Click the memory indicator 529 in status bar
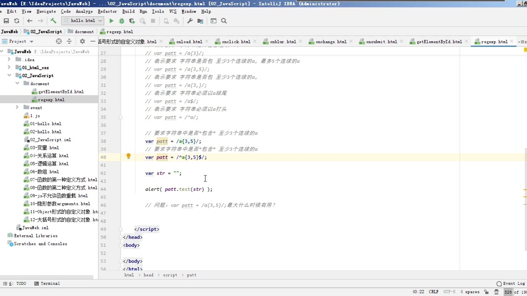Screen dimensions: 527x296 tap(515, 292)
